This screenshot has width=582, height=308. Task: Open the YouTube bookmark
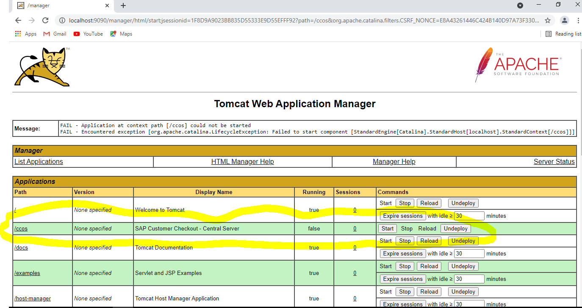(88, 34)
